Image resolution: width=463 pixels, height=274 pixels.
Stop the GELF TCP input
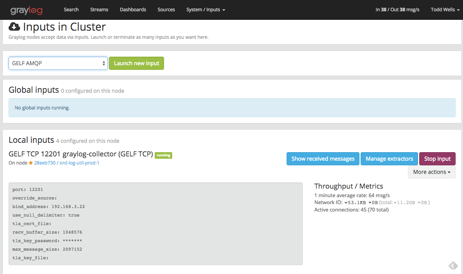437,159
